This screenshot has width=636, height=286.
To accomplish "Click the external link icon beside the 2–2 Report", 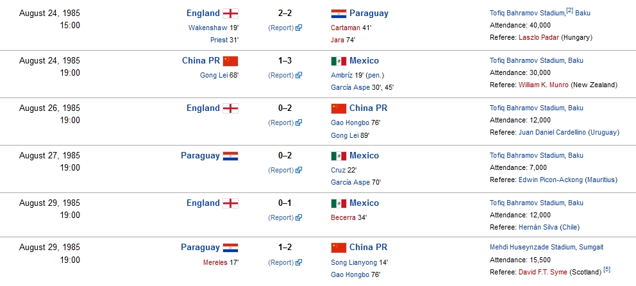I will point(299,28).
